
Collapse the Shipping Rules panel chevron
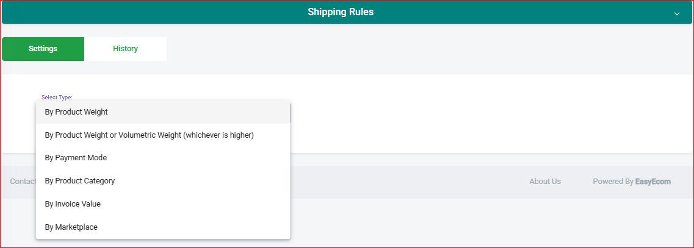[677, 13]
